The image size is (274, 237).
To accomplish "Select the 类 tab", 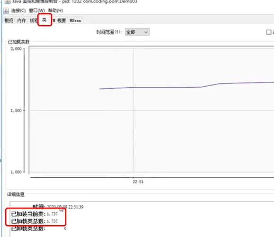I will pyautogui.click(x=44, y=20).
